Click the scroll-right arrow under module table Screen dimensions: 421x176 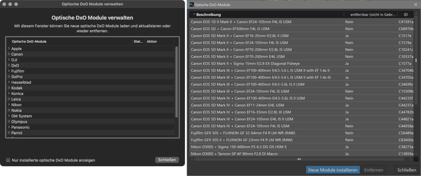(x=411, y=159)
